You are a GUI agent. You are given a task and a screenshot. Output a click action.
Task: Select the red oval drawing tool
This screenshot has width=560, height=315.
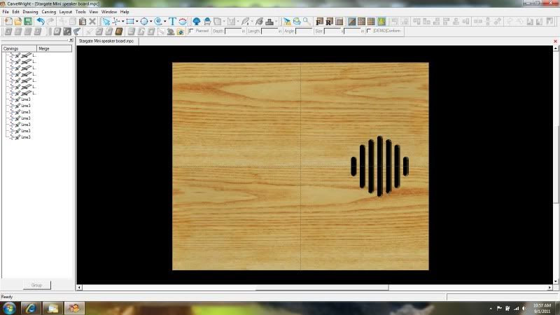(x=183, y=22)
